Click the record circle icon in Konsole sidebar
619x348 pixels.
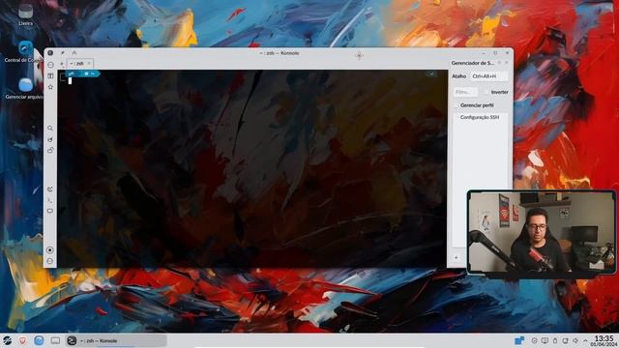pos(50,249)
